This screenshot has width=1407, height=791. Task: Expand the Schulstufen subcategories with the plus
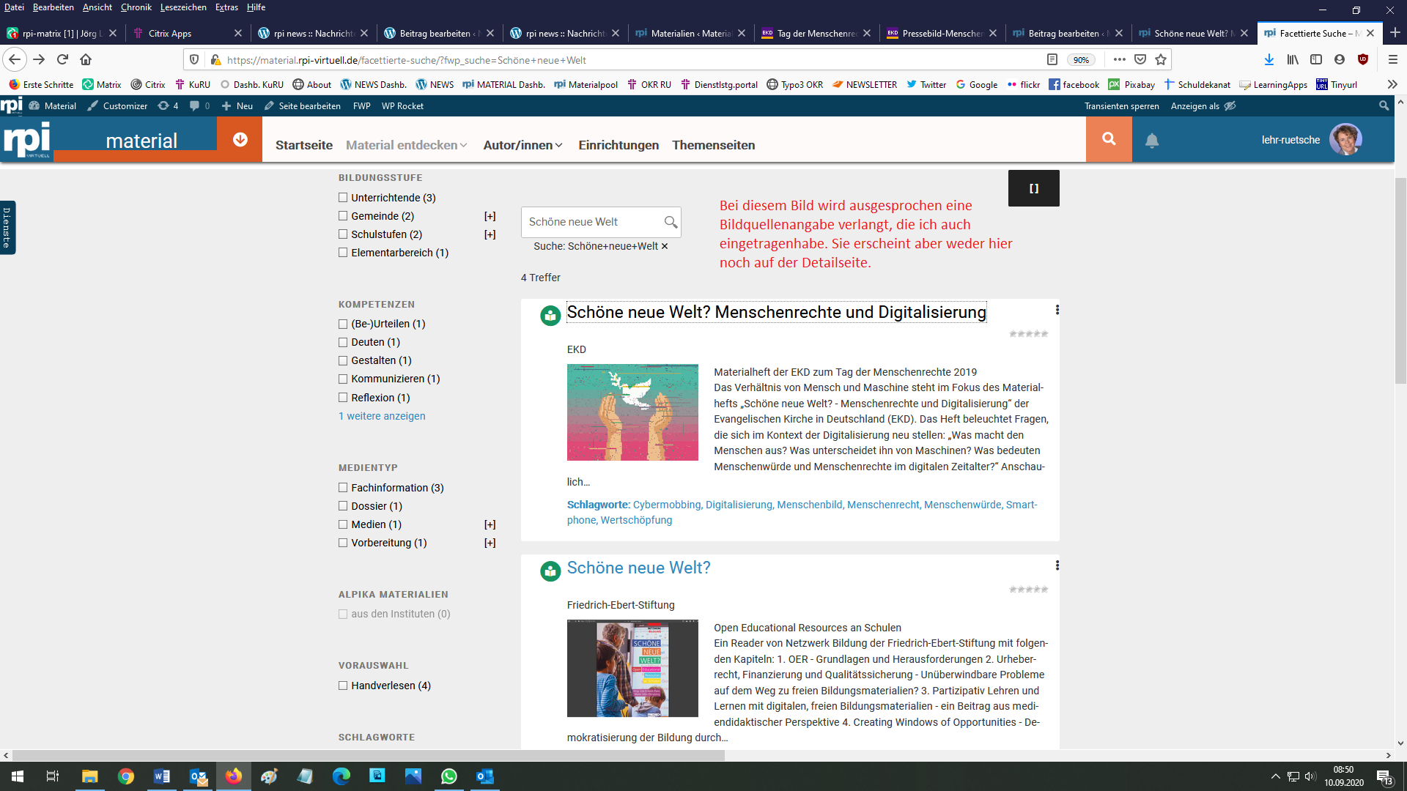pyautogui.click(x=490, y=234)
